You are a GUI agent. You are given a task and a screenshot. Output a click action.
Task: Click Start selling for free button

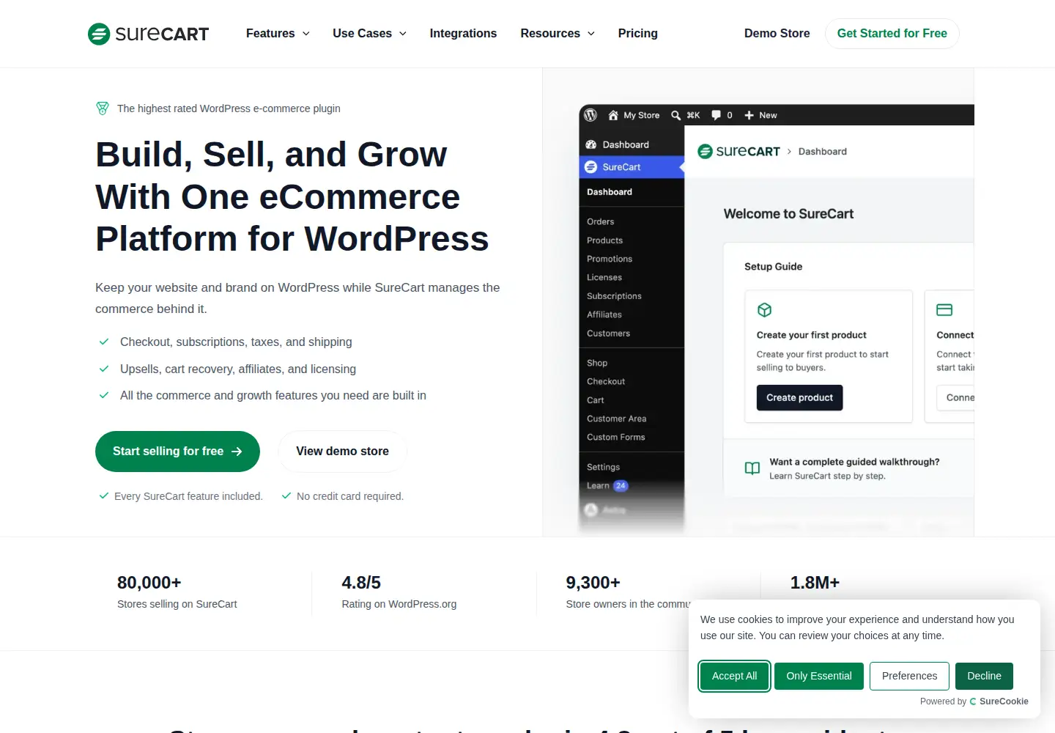[x=177, y=452]
